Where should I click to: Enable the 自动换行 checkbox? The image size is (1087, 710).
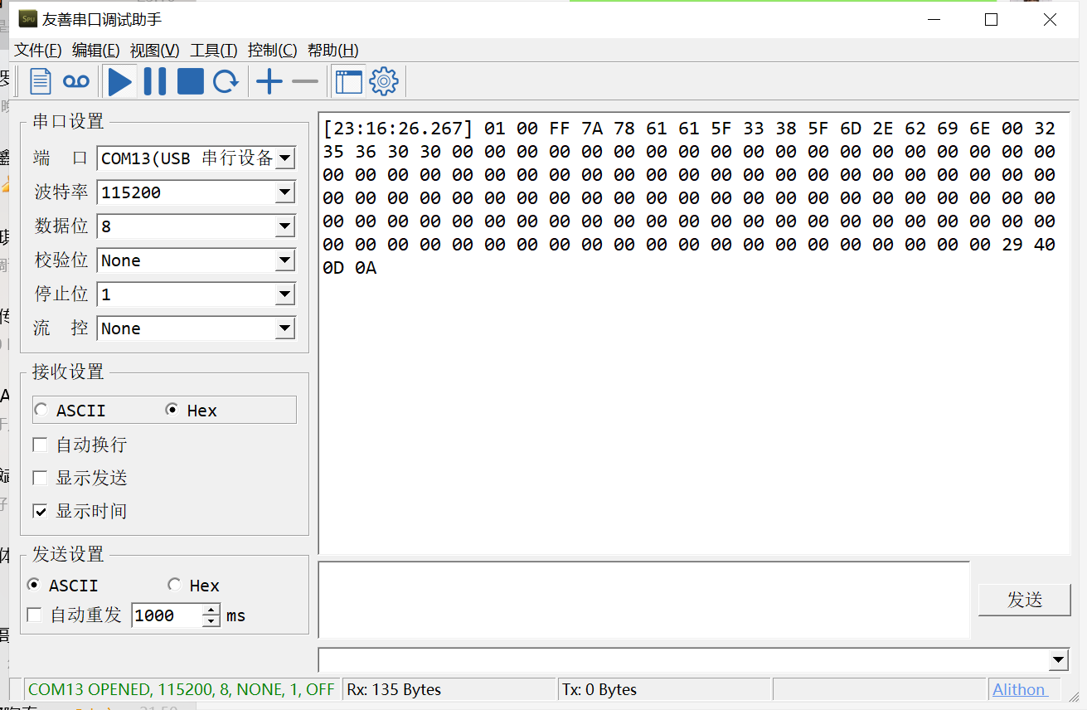tap(40, 445)
